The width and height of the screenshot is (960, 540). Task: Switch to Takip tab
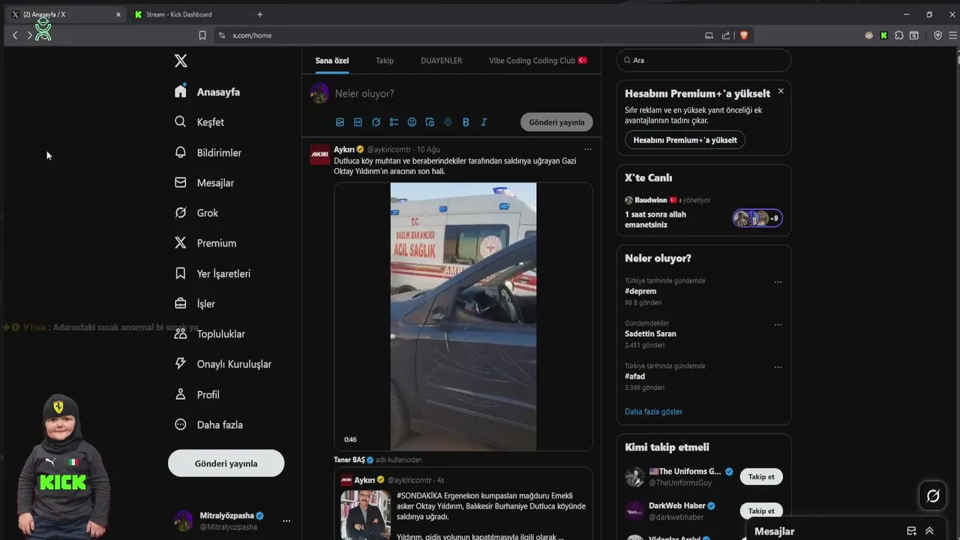tap(385, 61)
